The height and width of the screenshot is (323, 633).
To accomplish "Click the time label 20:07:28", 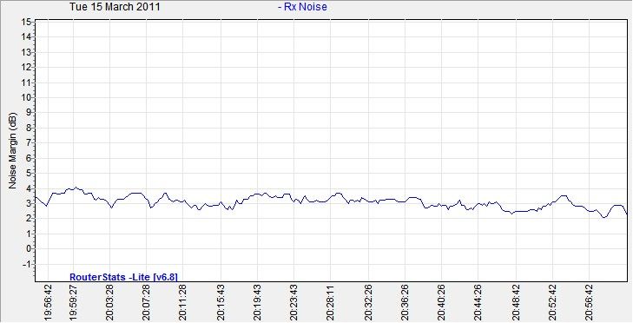I will point(146,302).
